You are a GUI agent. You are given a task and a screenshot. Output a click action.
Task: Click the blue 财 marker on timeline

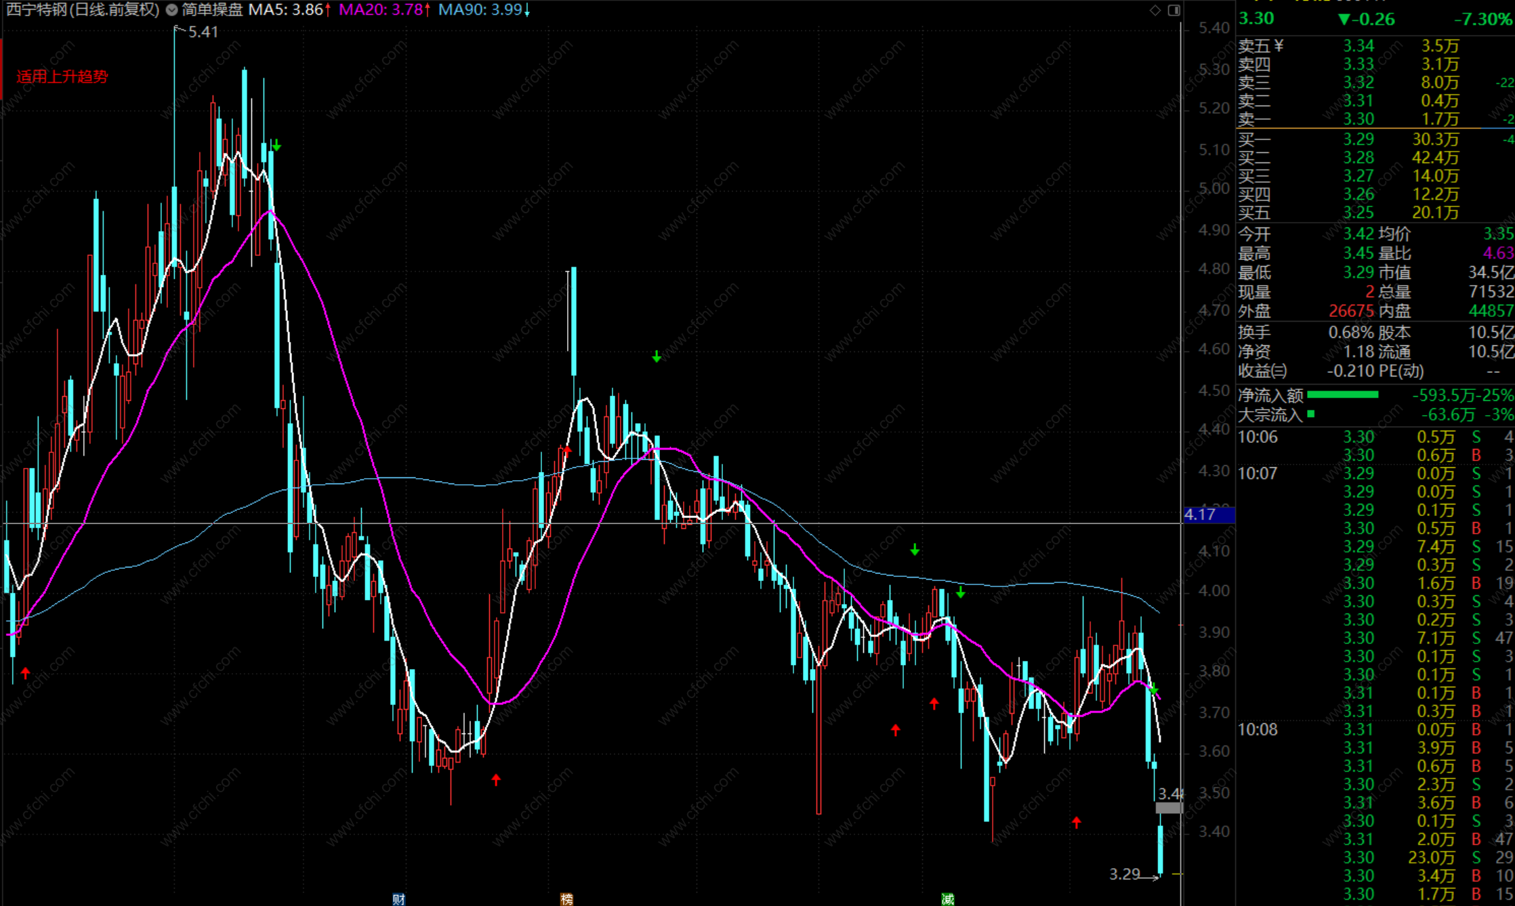point(398,899)
